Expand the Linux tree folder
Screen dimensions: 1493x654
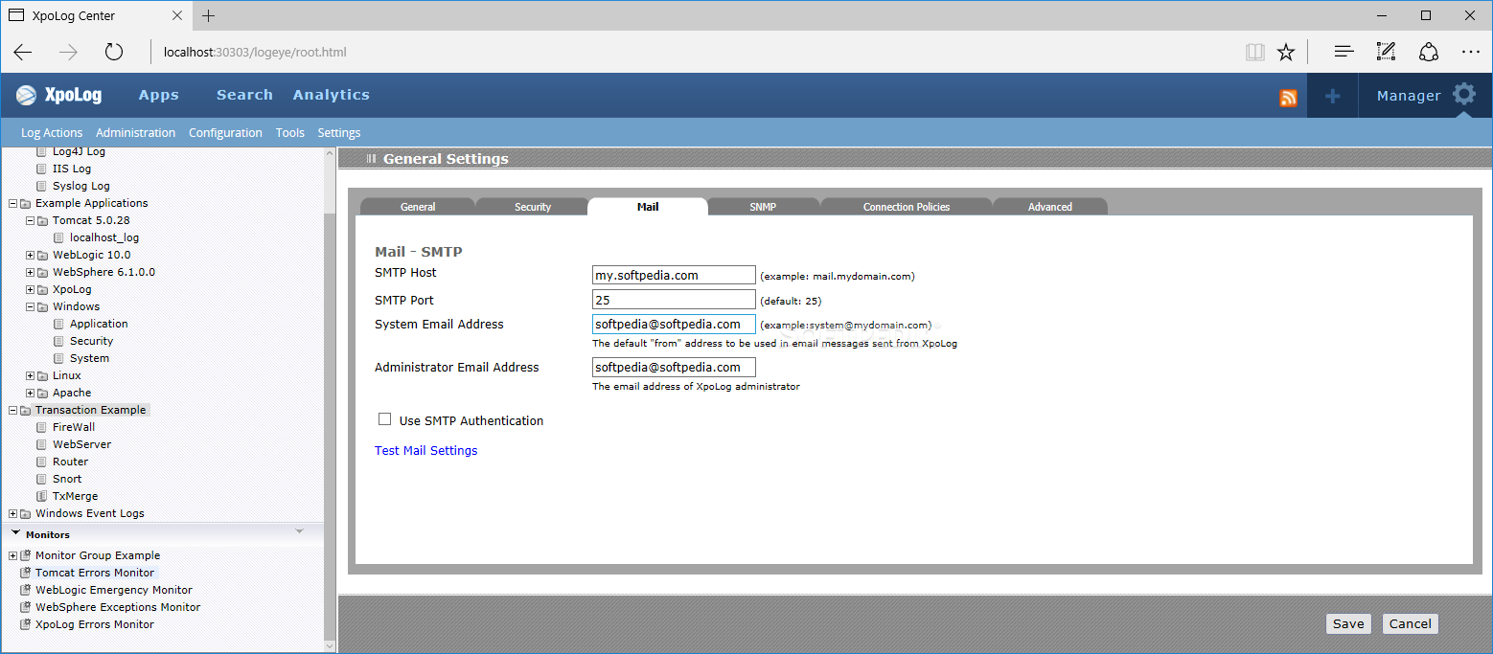pyautogui.click(x=31, y=375)
